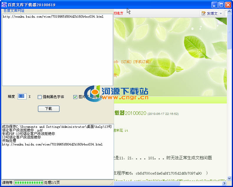Click the resize grip in the status bar

(x=112, y=184)
